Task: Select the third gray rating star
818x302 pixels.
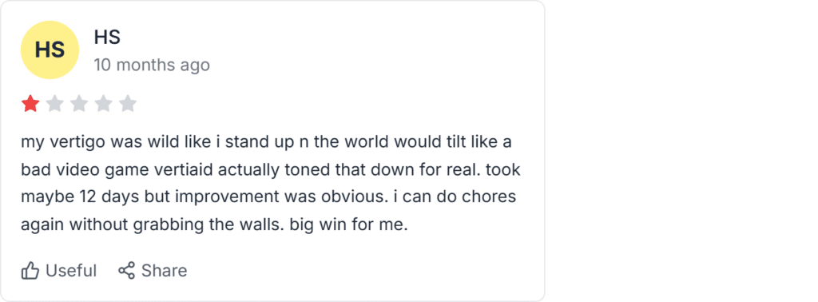Action: (79, 104)
